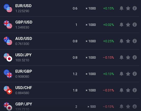This screenshot has width=141, height=111.
Task: Choose USD/JPY flag pair icon
Action: coord(8,57)
